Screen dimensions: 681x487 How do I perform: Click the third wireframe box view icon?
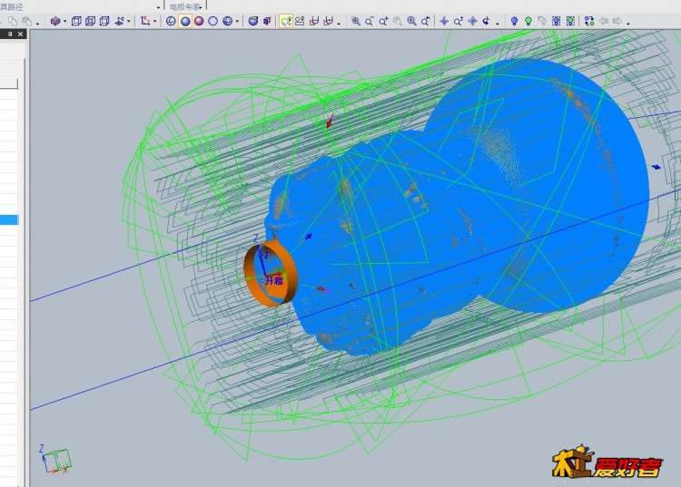click(104, 21)
